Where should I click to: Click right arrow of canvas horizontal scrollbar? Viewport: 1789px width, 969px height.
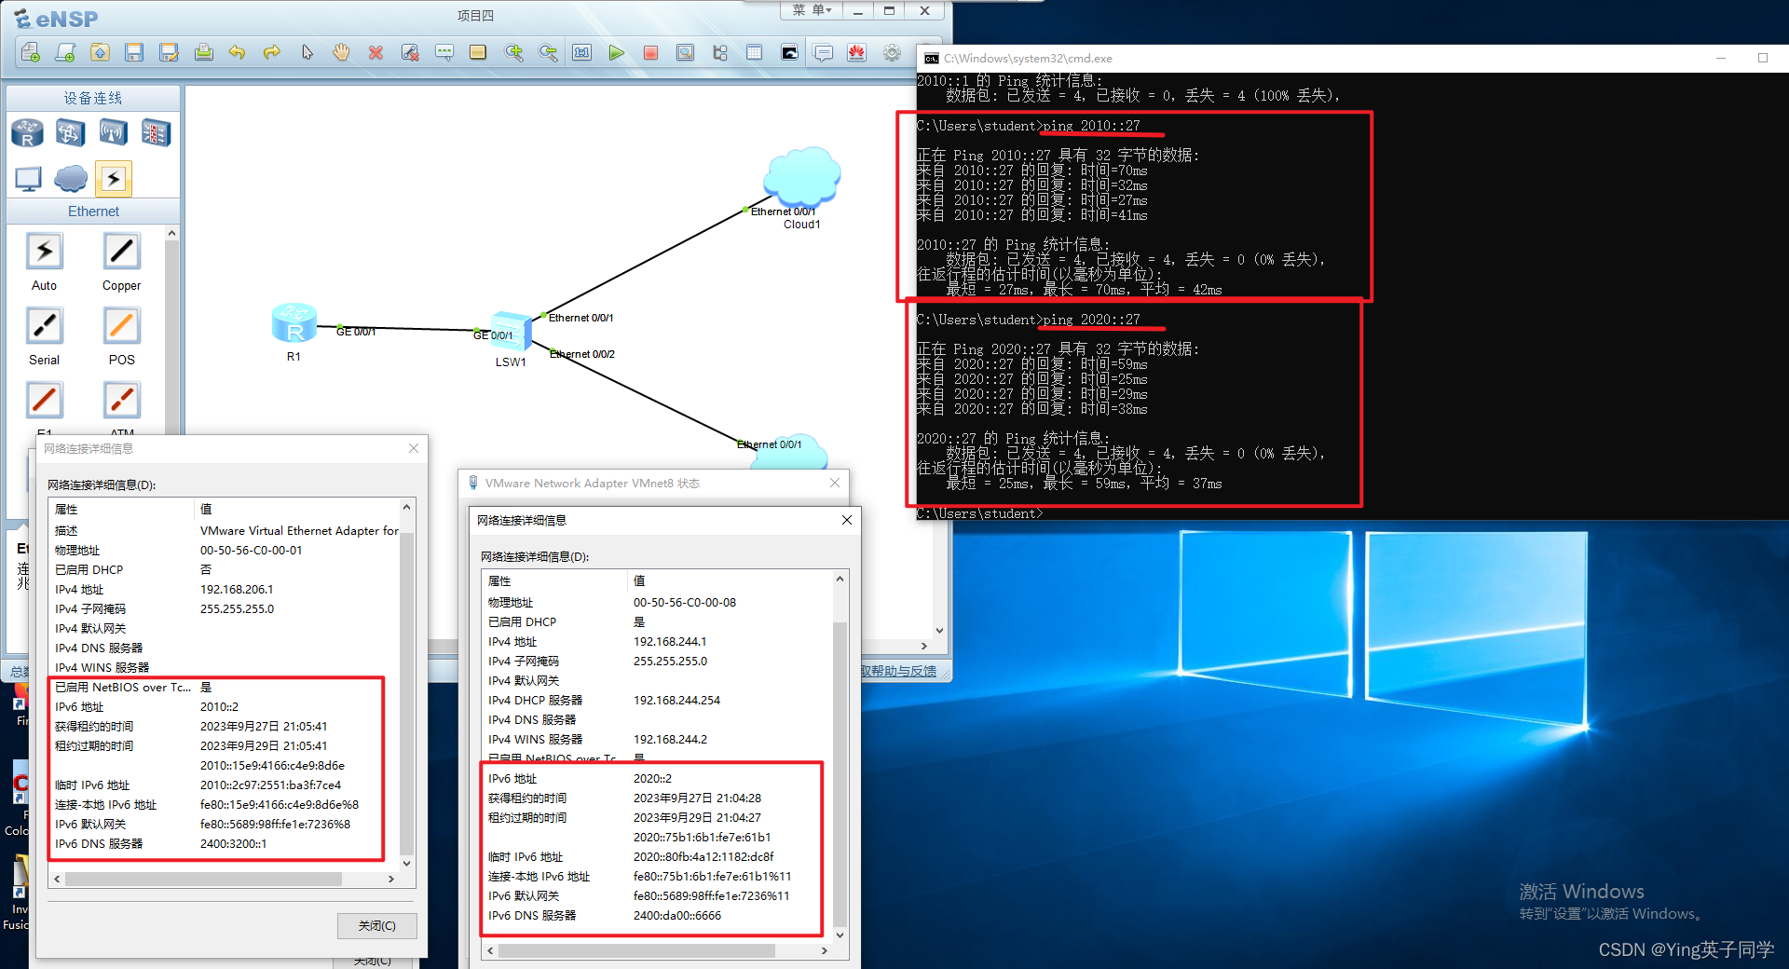(x=923, y=646)
